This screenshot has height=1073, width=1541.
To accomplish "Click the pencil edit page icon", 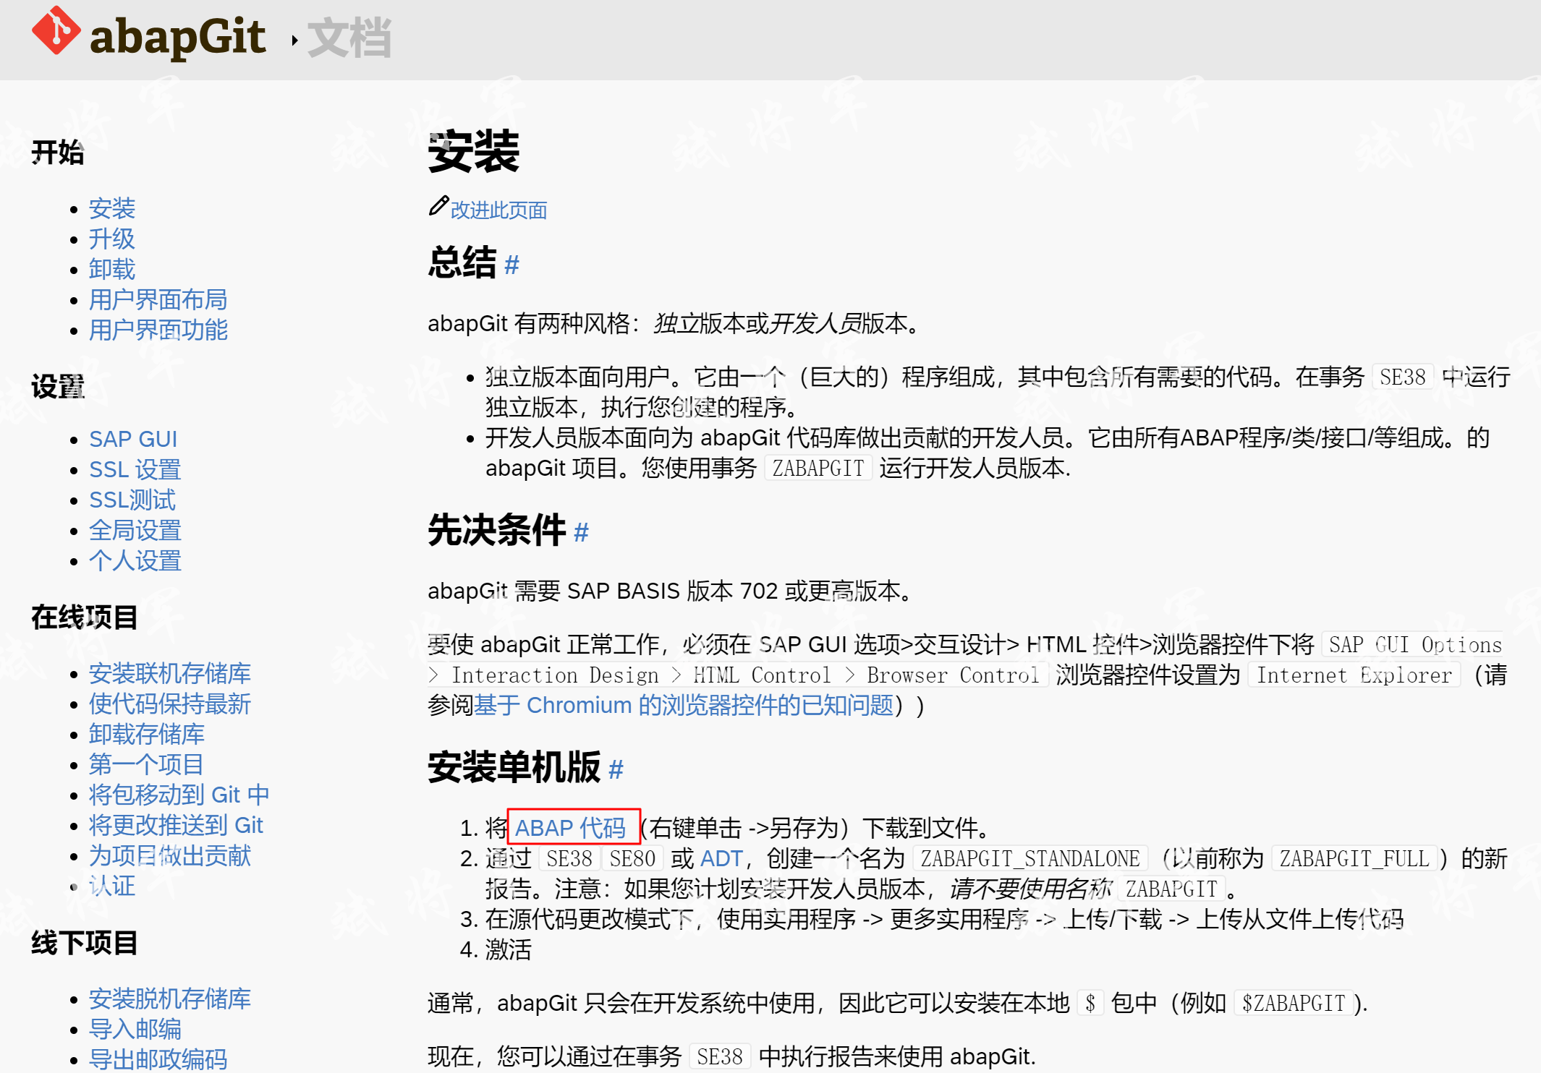I will [438, 207].
